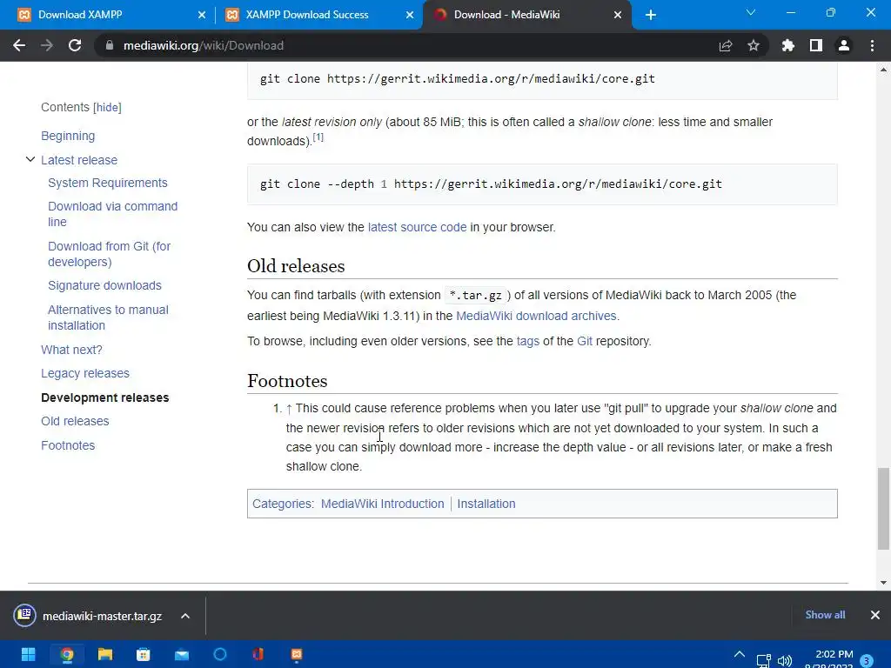This screenshot has height=668, width=891.
Task: Open MediaWiki download archives link
Action: (x=536, y=316)
